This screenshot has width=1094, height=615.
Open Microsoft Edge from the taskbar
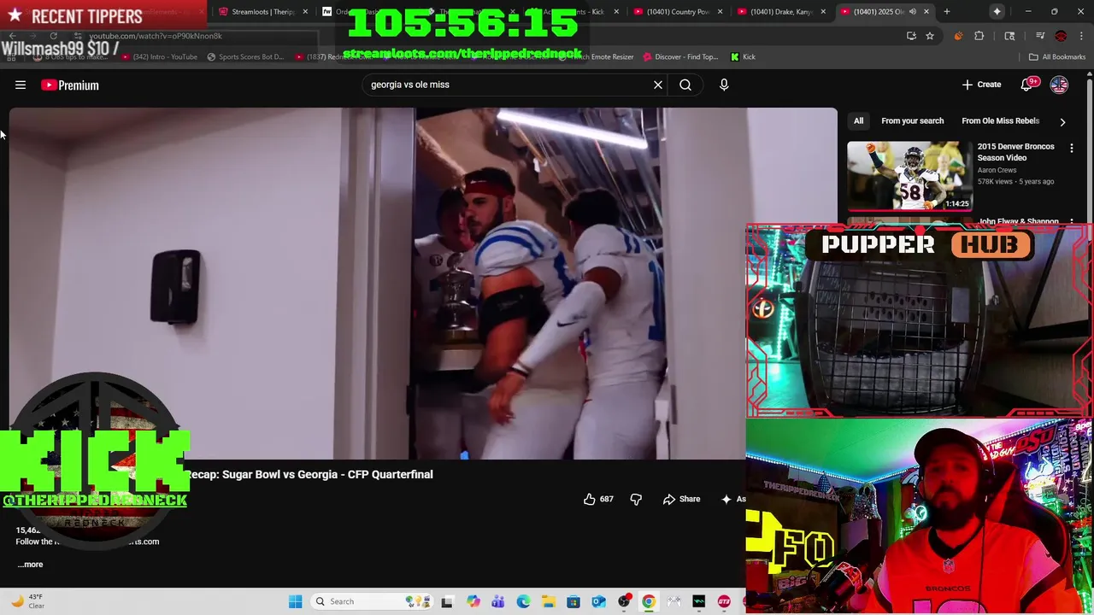click(x=523, y=602)
